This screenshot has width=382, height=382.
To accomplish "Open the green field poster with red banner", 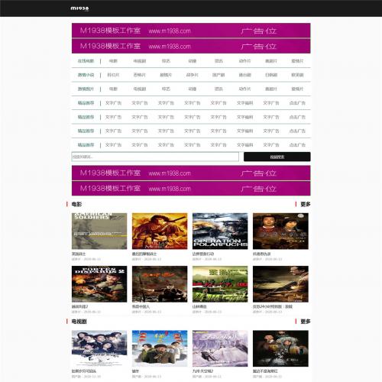I will point(220,284).
